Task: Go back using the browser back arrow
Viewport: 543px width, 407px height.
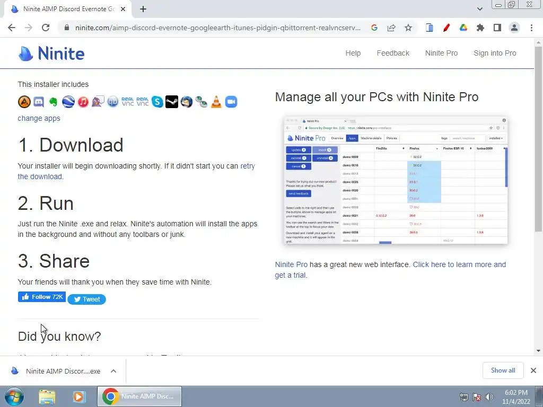Action: (12, 28)
